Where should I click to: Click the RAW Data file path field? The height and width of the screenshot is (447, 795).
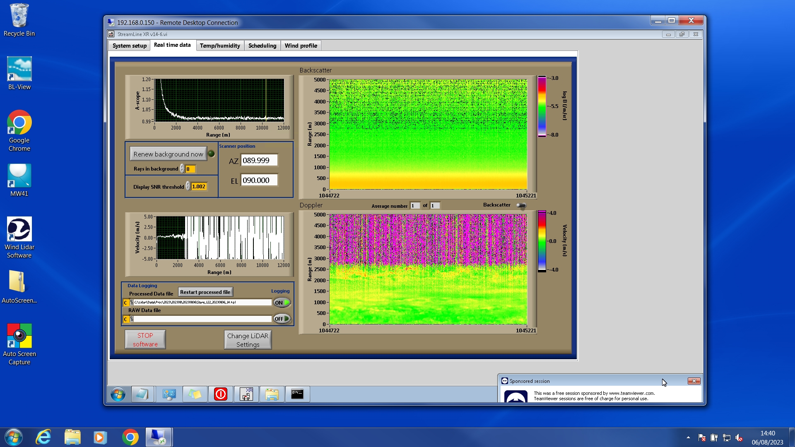point(202,319)
